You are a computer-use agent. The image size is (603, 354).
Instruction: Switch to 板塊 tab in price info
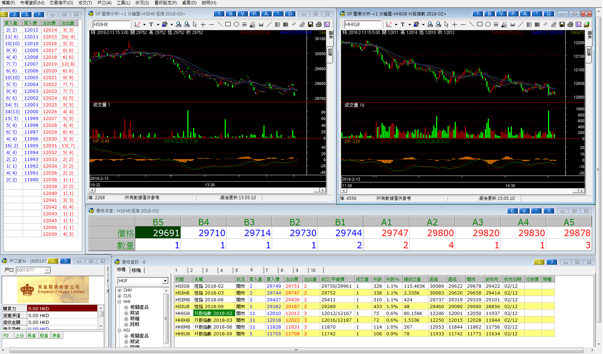pos(136,270)
